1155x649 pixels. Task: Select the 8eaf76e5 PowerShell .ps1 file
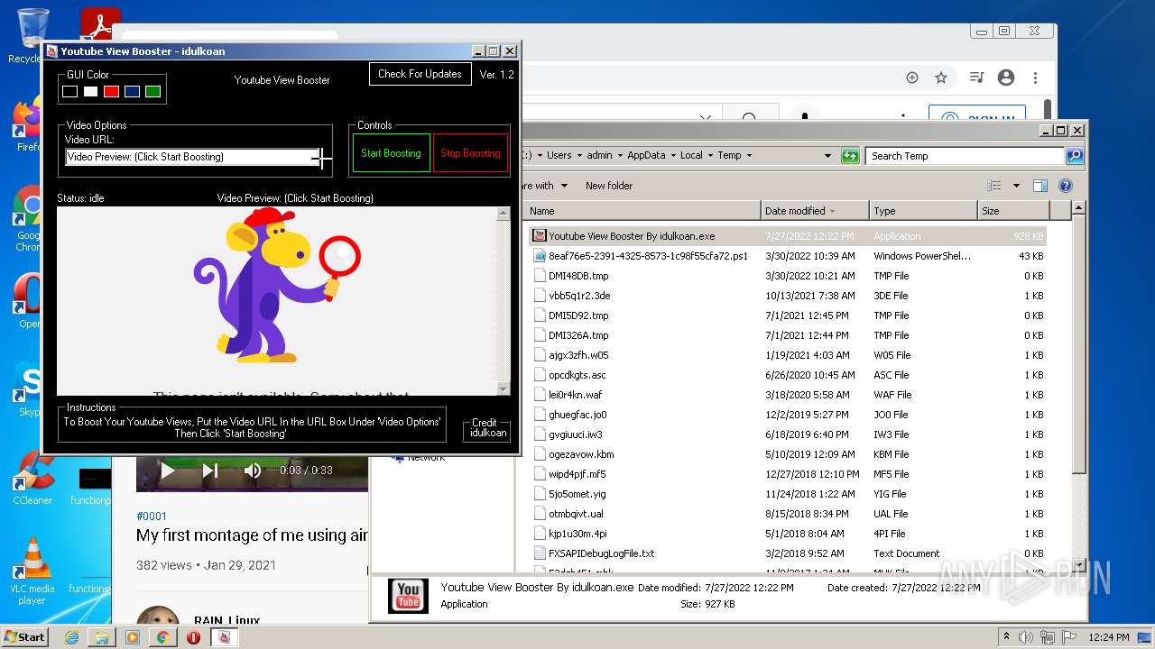pyautogui.click(x=788, y=256)
